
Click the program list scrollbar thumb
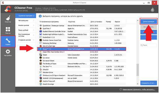coord(137,70)
